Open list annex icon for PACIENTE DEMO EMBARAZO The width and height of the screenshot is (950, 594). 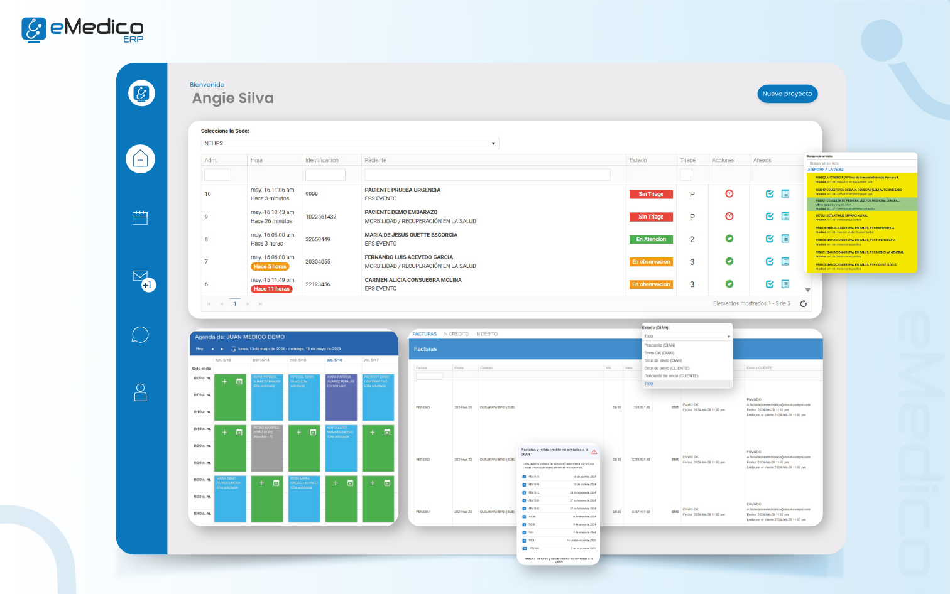click(785, 217)
